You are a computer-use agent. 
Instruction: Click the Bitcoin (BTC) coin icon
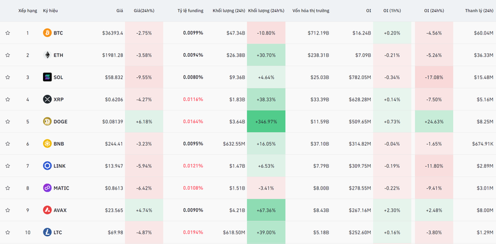pyautogui.click(x=47, y=33)
